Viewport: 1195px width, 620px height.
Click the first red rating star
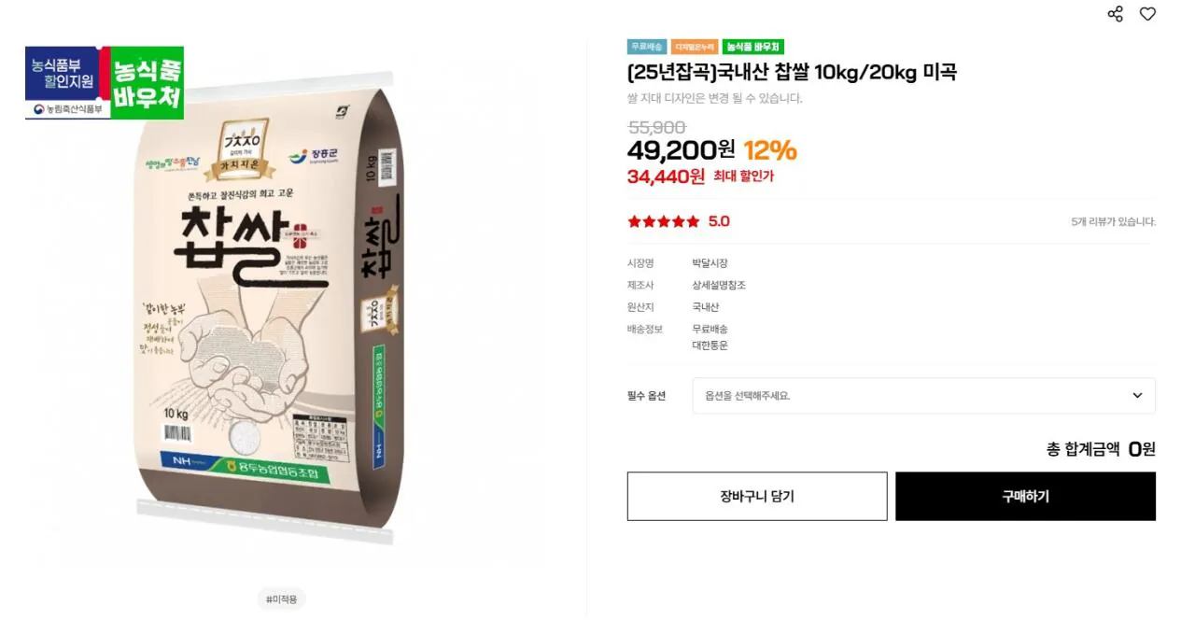coord(633,222)
